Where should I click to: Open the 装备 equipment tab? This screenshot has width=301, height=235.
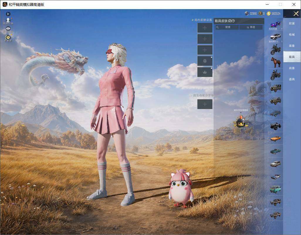pyautogui.click(x=292, y=46)
